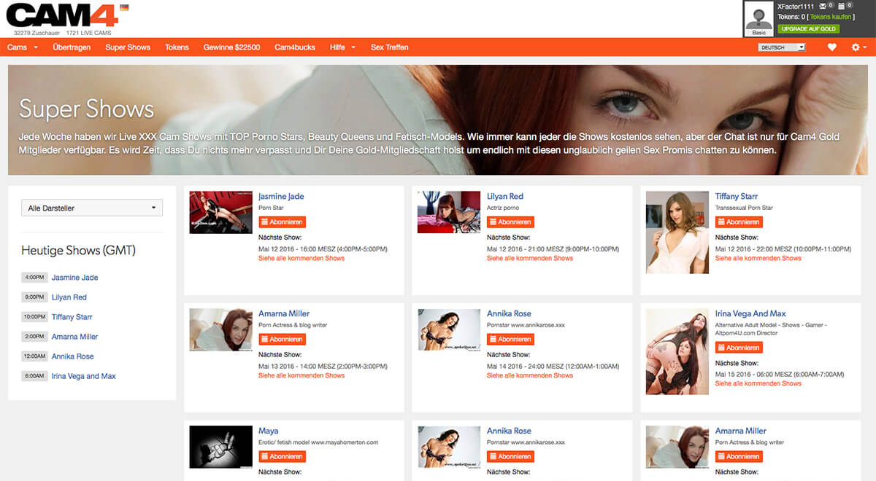
Task: Click the Heutige Shows (GMT) heading
Action: 78,251
